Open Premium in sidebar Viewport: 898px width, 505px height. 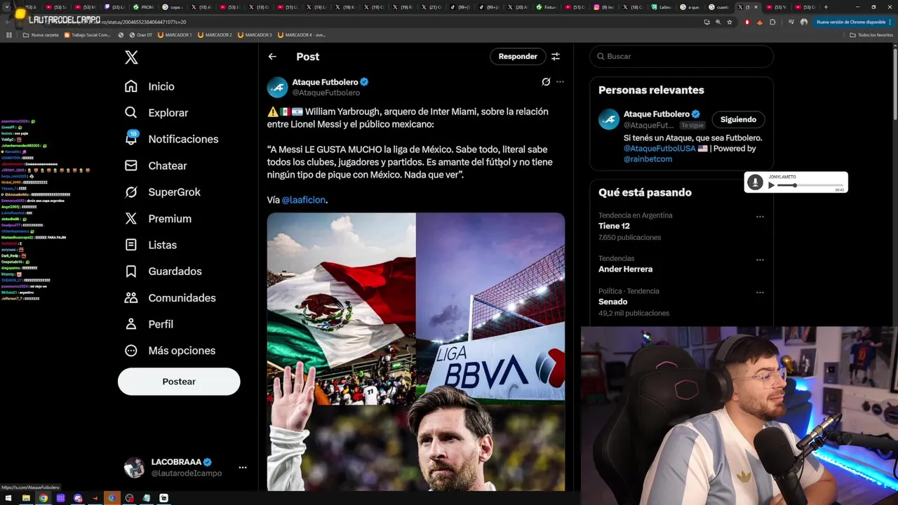[x=158, y=219]
